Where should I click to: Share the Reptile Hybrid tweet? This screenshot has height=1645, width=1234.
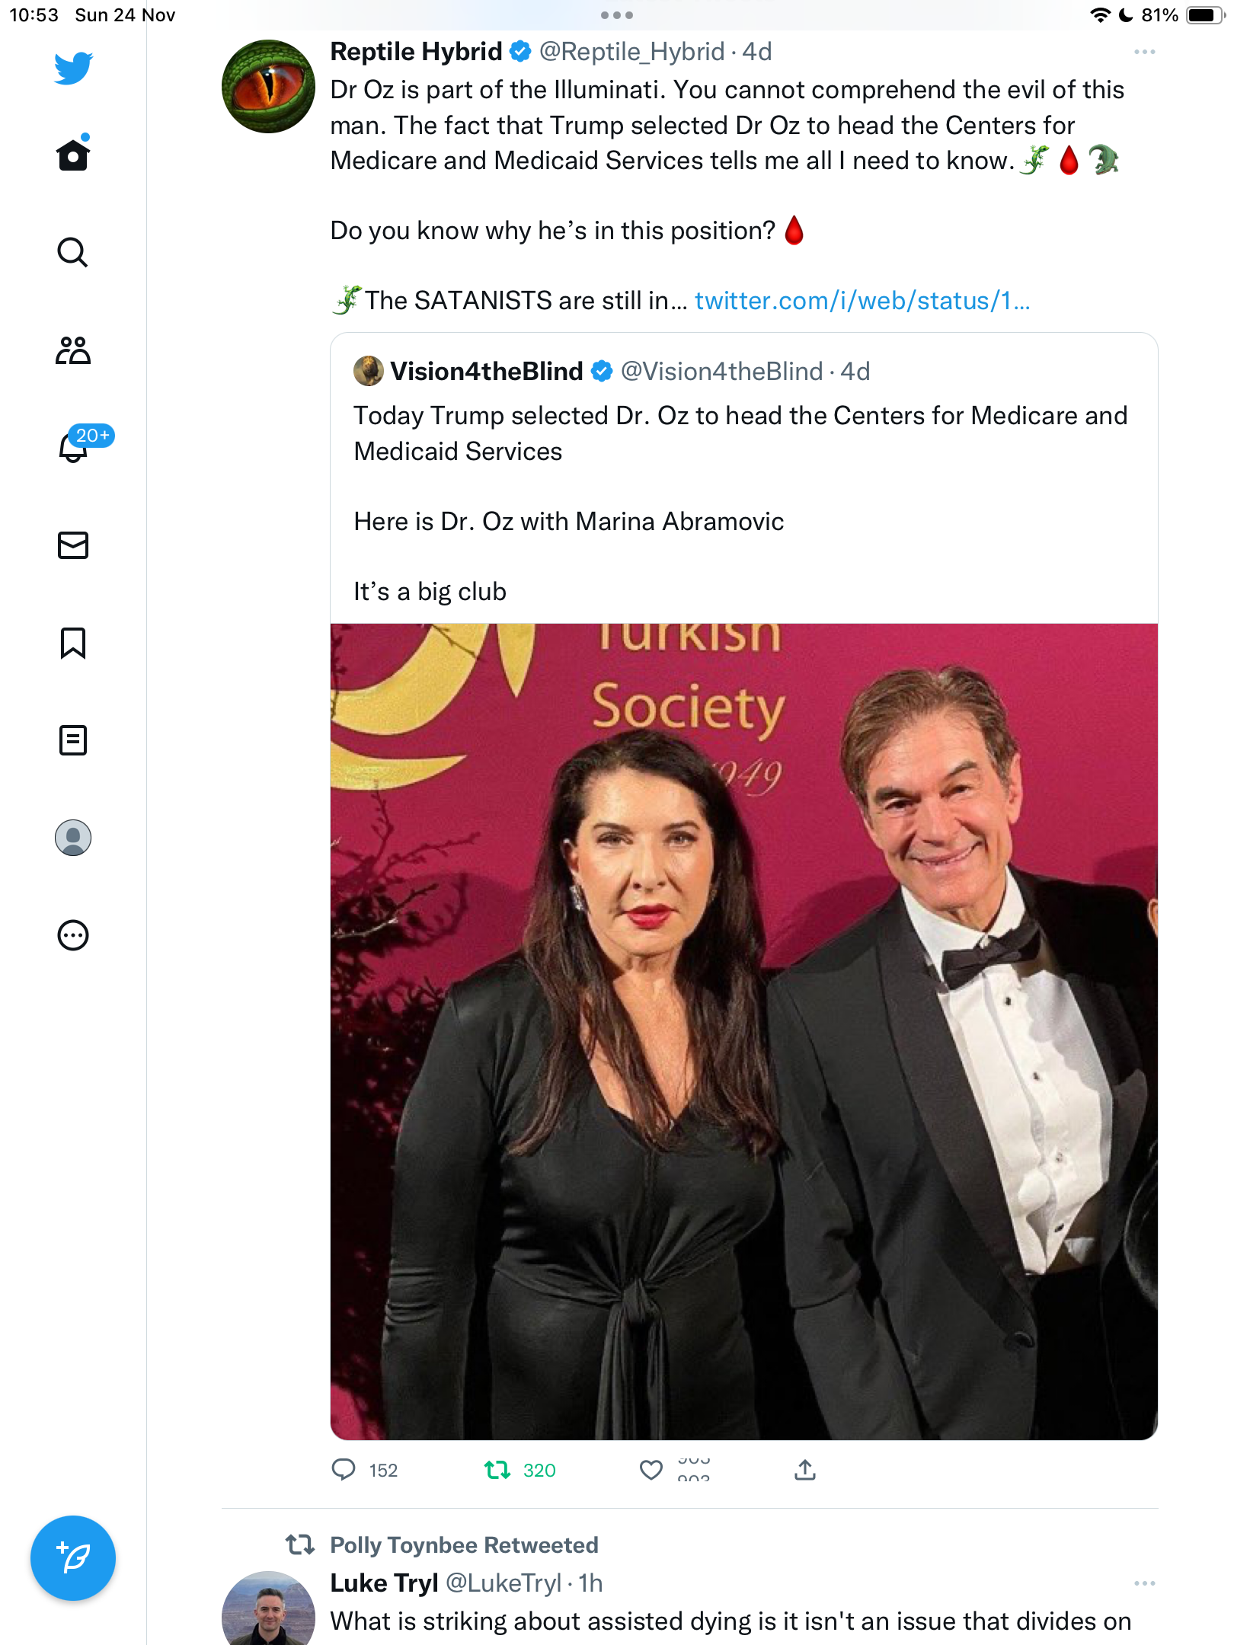point(805,1470)
